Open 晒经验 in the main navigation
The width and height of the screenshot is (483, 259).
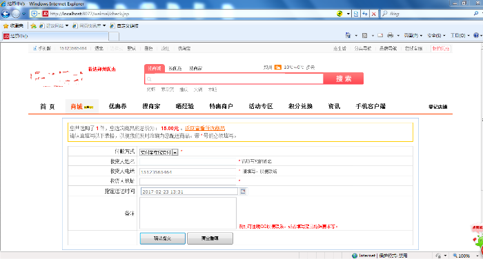[185, 107]
